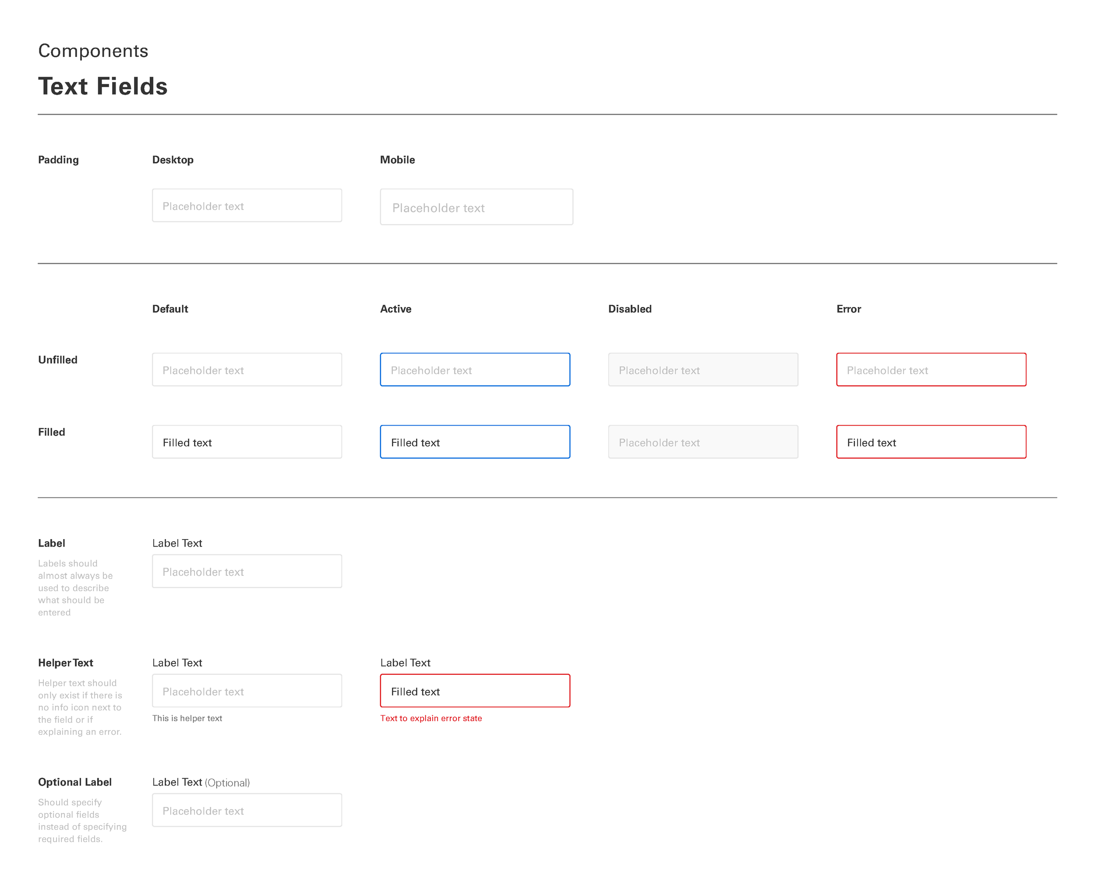Click the This is helper text caption
The height and width of the screenshot is (882, 1095).
click(x=187, y=718)
